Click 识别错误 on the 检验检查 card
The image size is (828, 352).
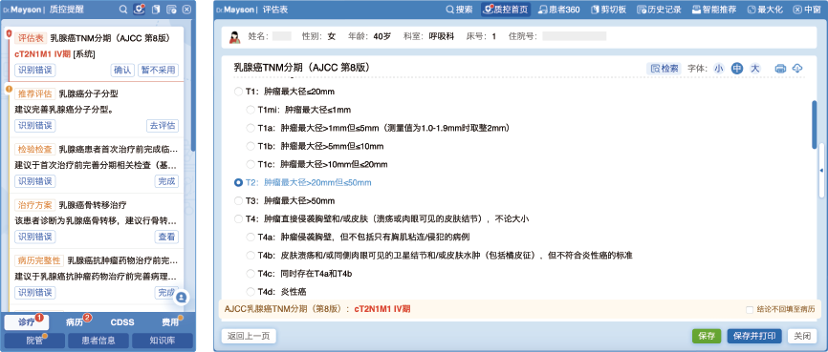34,181
